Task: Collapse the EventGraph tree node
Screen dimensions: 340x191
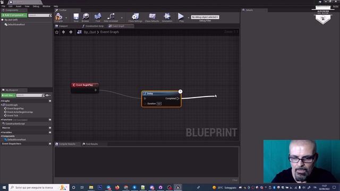Action: point(2,105)
